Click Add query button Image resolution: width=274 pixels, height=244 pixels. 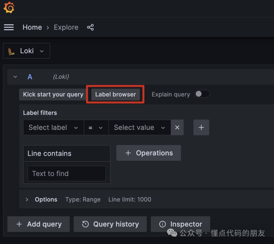point(39,224)
